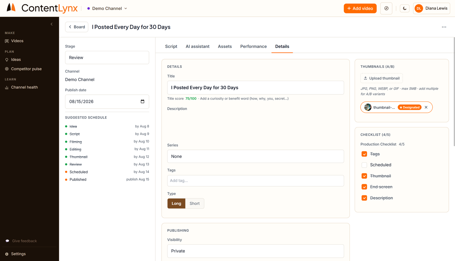
Task: Select the Short video type
Action: [195, 204]
